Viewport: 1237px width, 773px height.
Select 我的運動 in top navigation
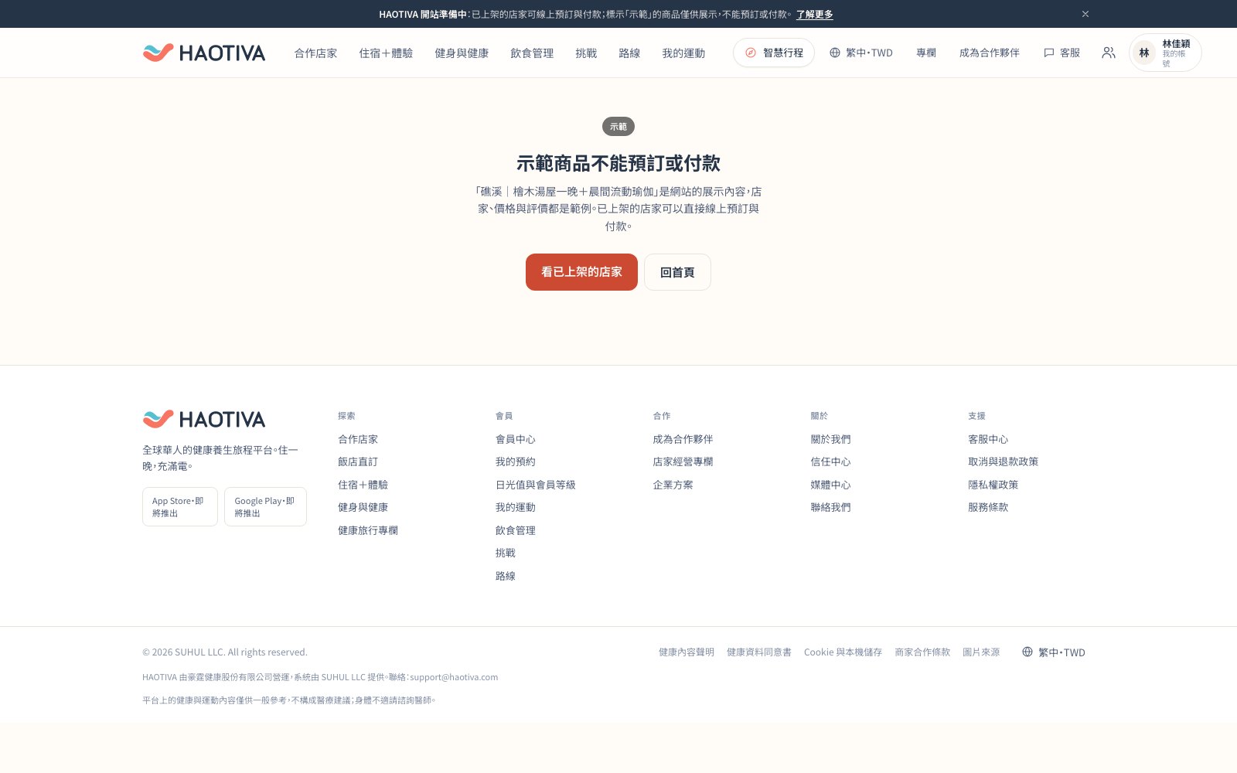pyautogui.click(x=683, y=53)
